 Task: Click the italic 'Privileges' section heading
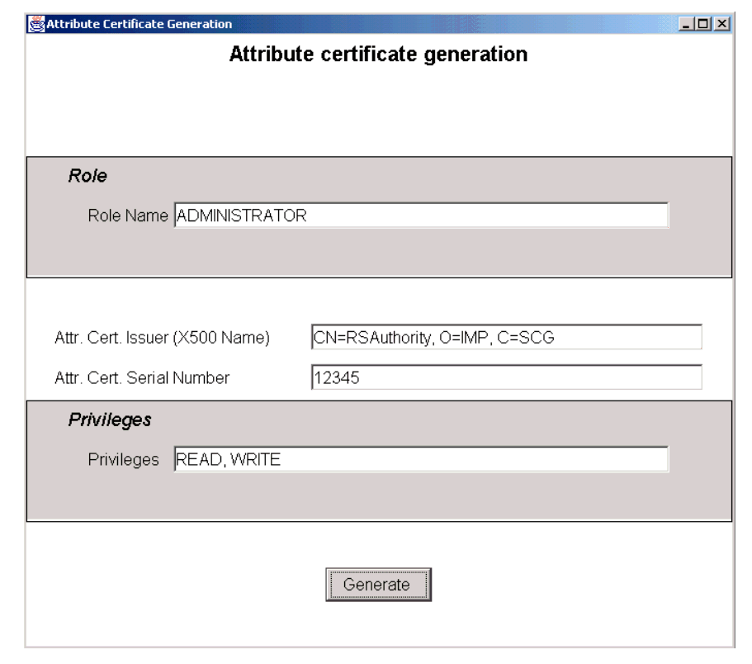click(109, 420)
